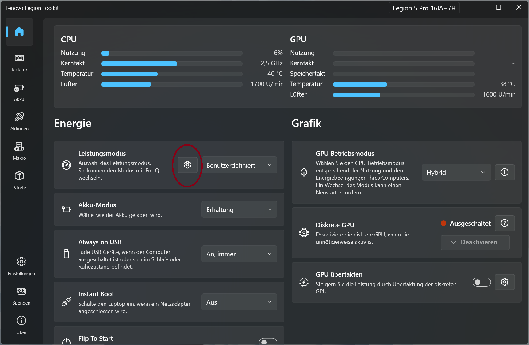This screenshot has width=529, height=345.
Task: Switch to the Makro page
Action: pos(19,151)
